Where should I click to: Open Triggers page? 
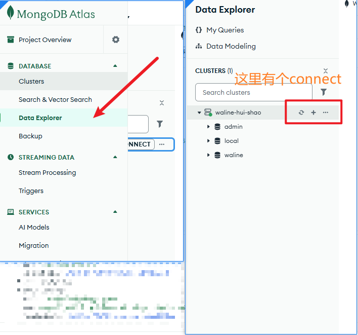coord(31,191)
